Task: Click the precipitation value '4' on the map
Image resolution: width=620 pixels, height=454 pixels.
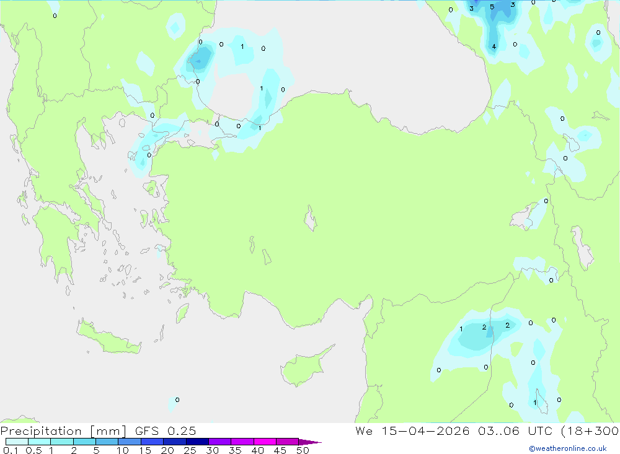Action: pos(494,46)
